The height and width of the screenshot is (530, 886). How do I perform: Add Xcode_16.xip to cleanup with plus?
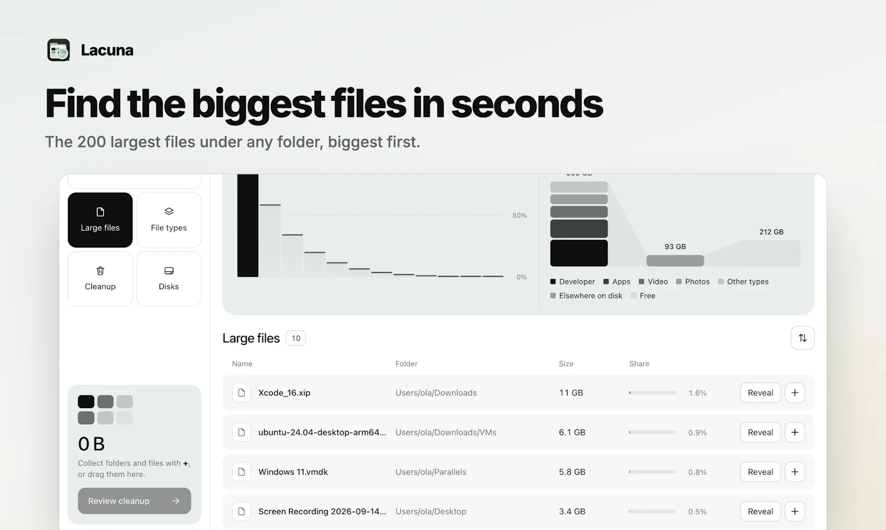coord(795,393)
